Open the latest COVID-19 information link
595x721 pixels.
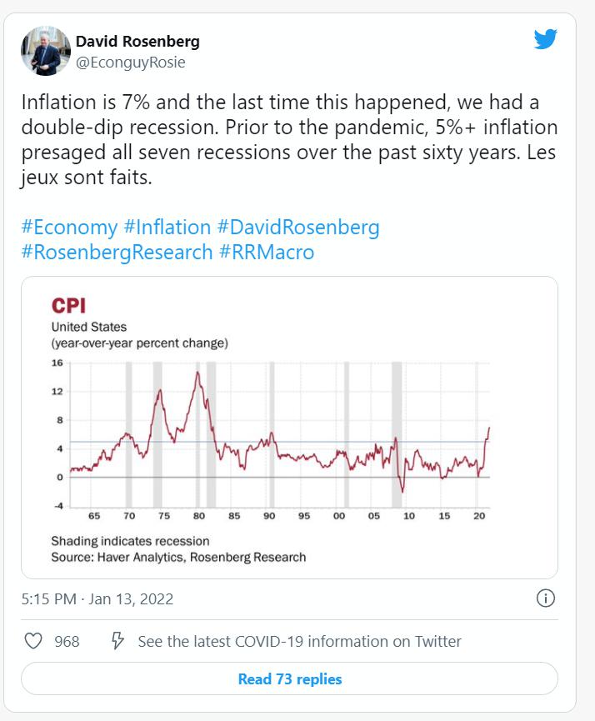point(299,641)
